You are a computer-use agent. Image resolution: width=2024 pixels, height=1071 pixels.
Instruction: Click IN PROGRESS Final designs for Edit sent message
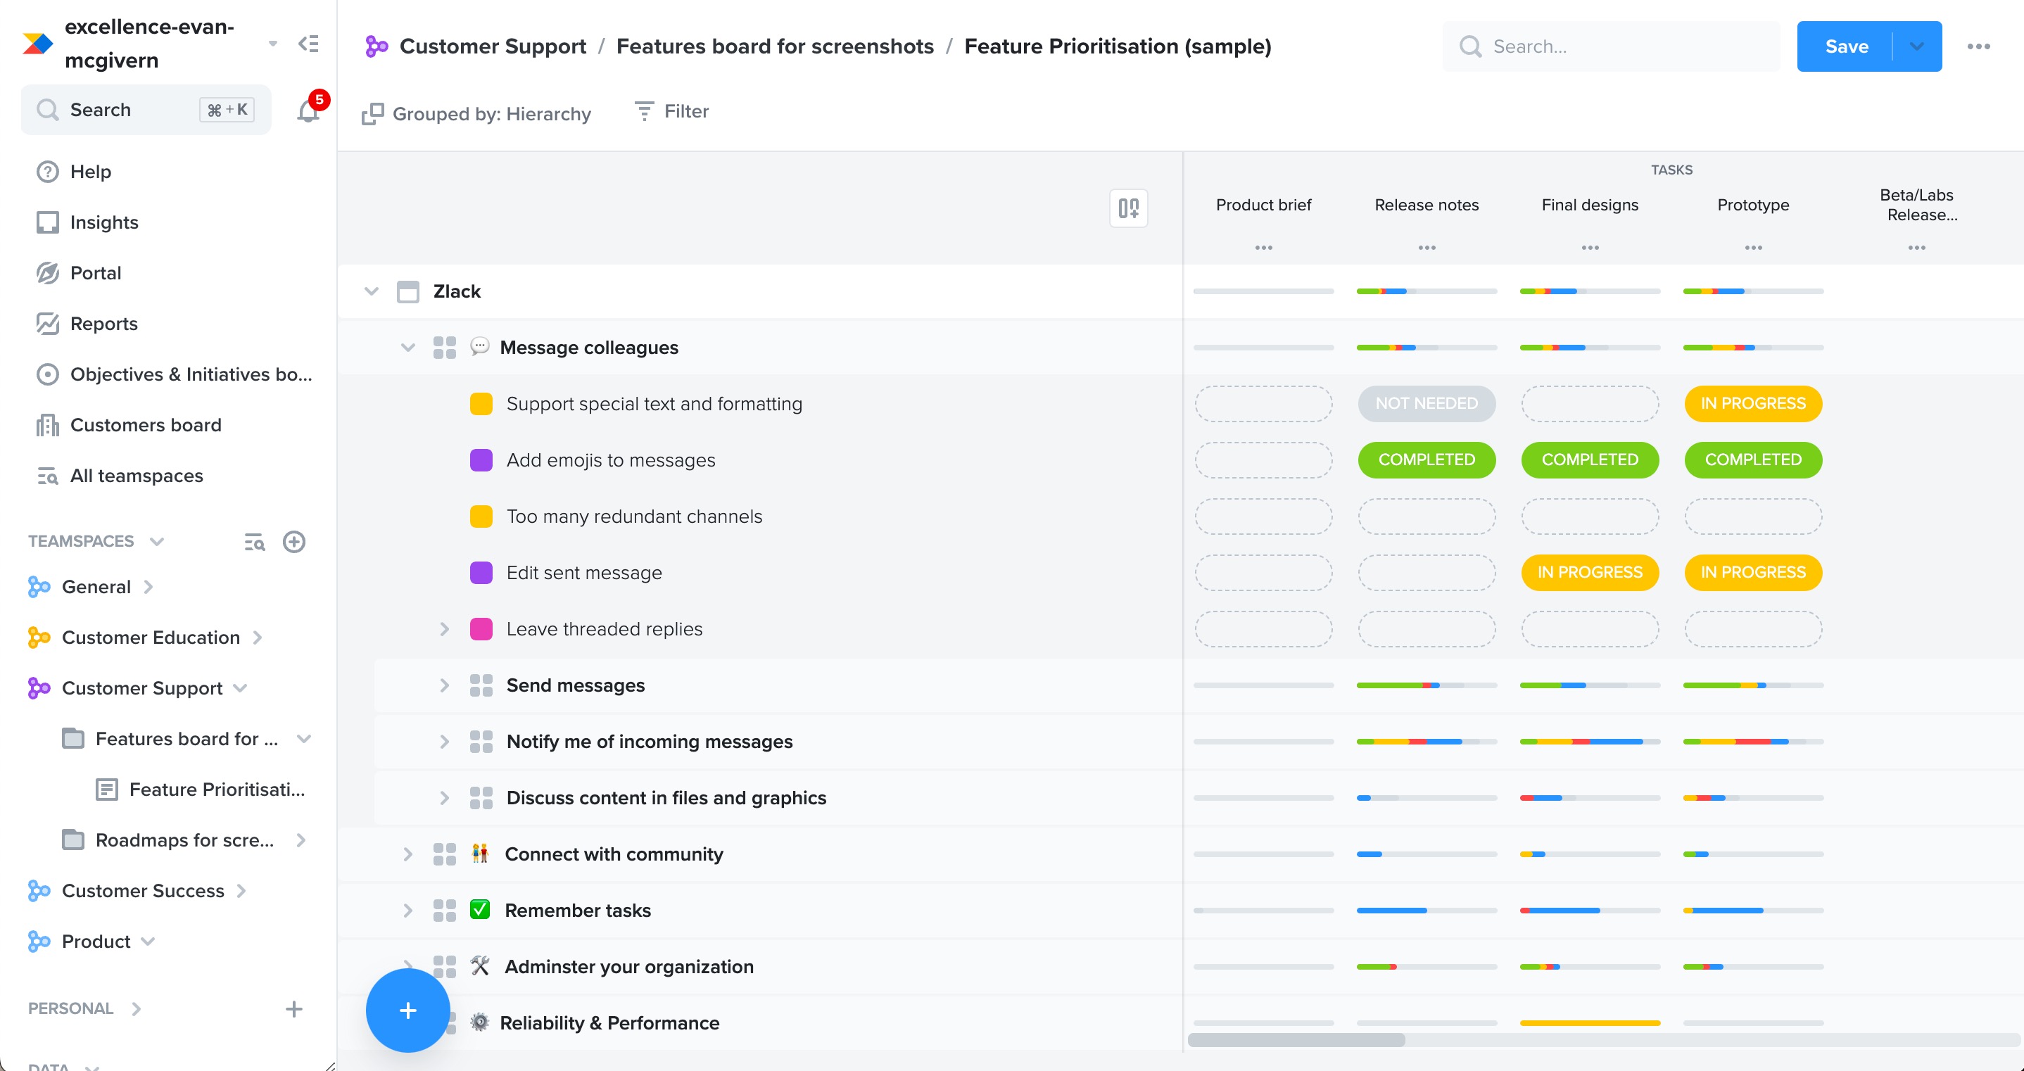[1590, 573]
